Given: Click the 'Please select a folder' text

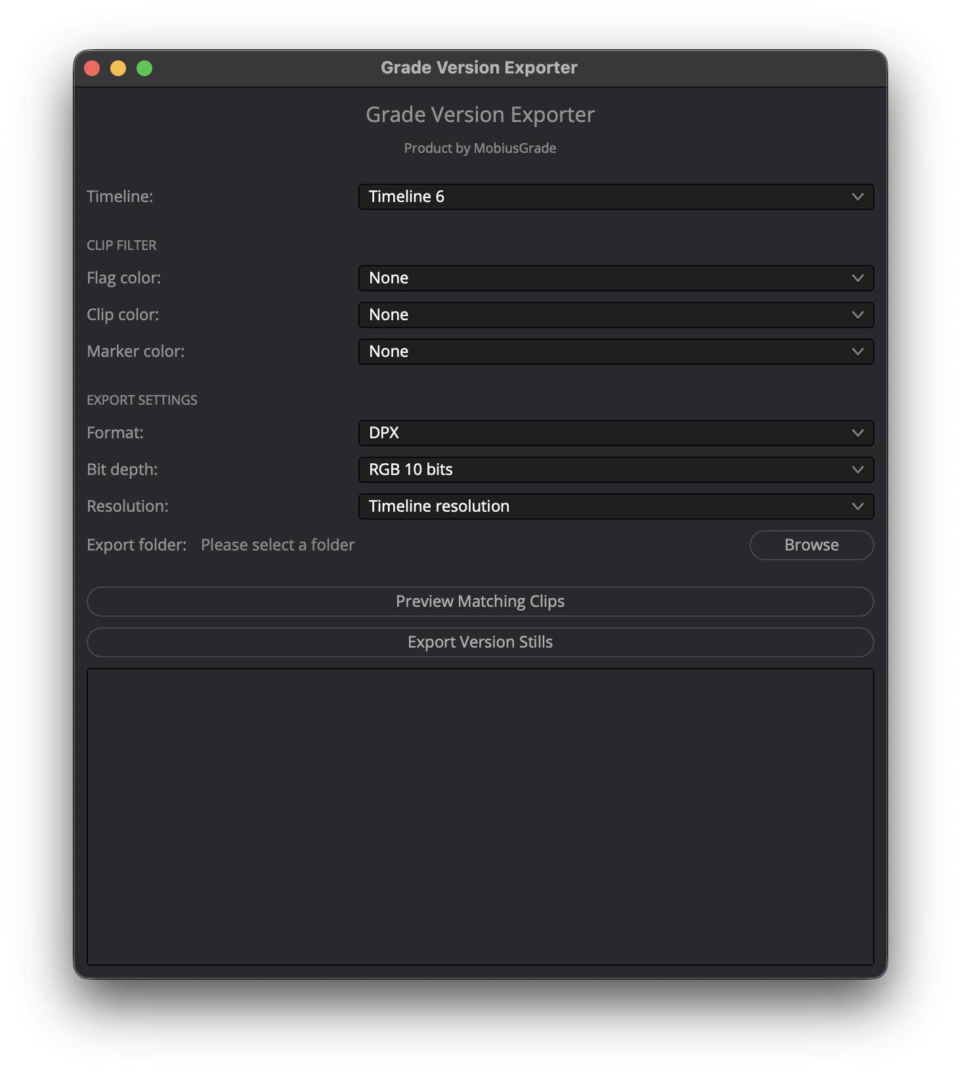Looking at the screenshot, I should click(278, 545).
